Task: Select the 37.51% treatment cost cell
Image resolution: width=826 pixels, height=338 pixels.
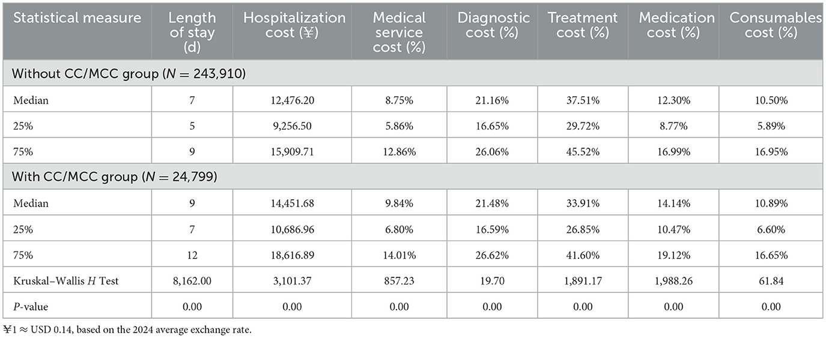Action: 583,100
